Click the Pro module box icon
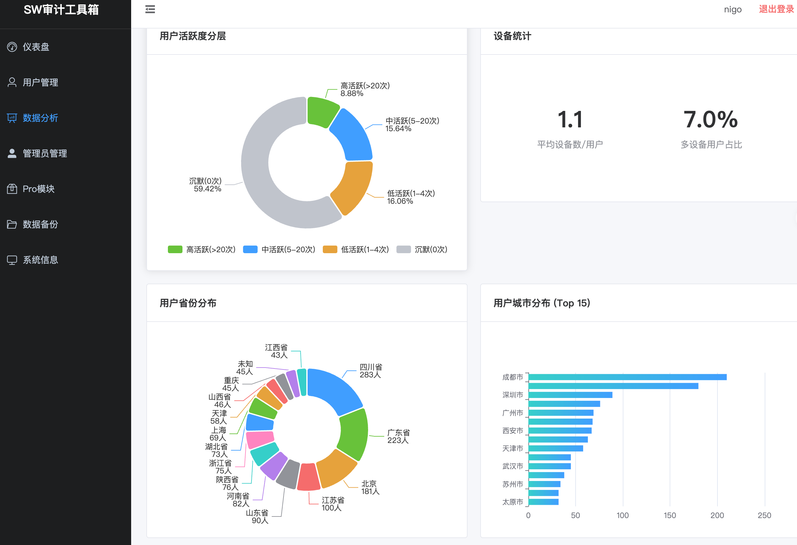This screenshot has width=797, height=545. pos(12,189)
